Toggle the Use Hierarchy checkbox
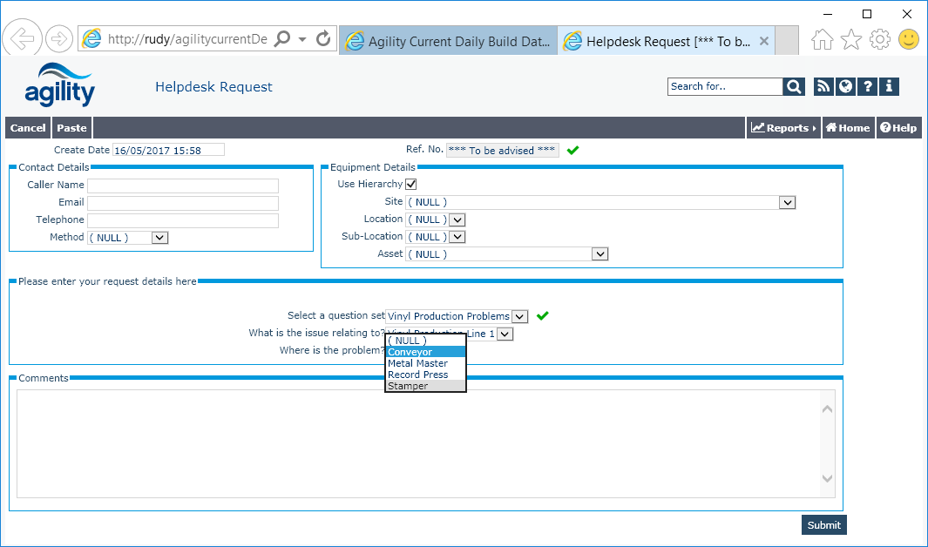This screenshot has height=547, width=928. click(411, 185)
